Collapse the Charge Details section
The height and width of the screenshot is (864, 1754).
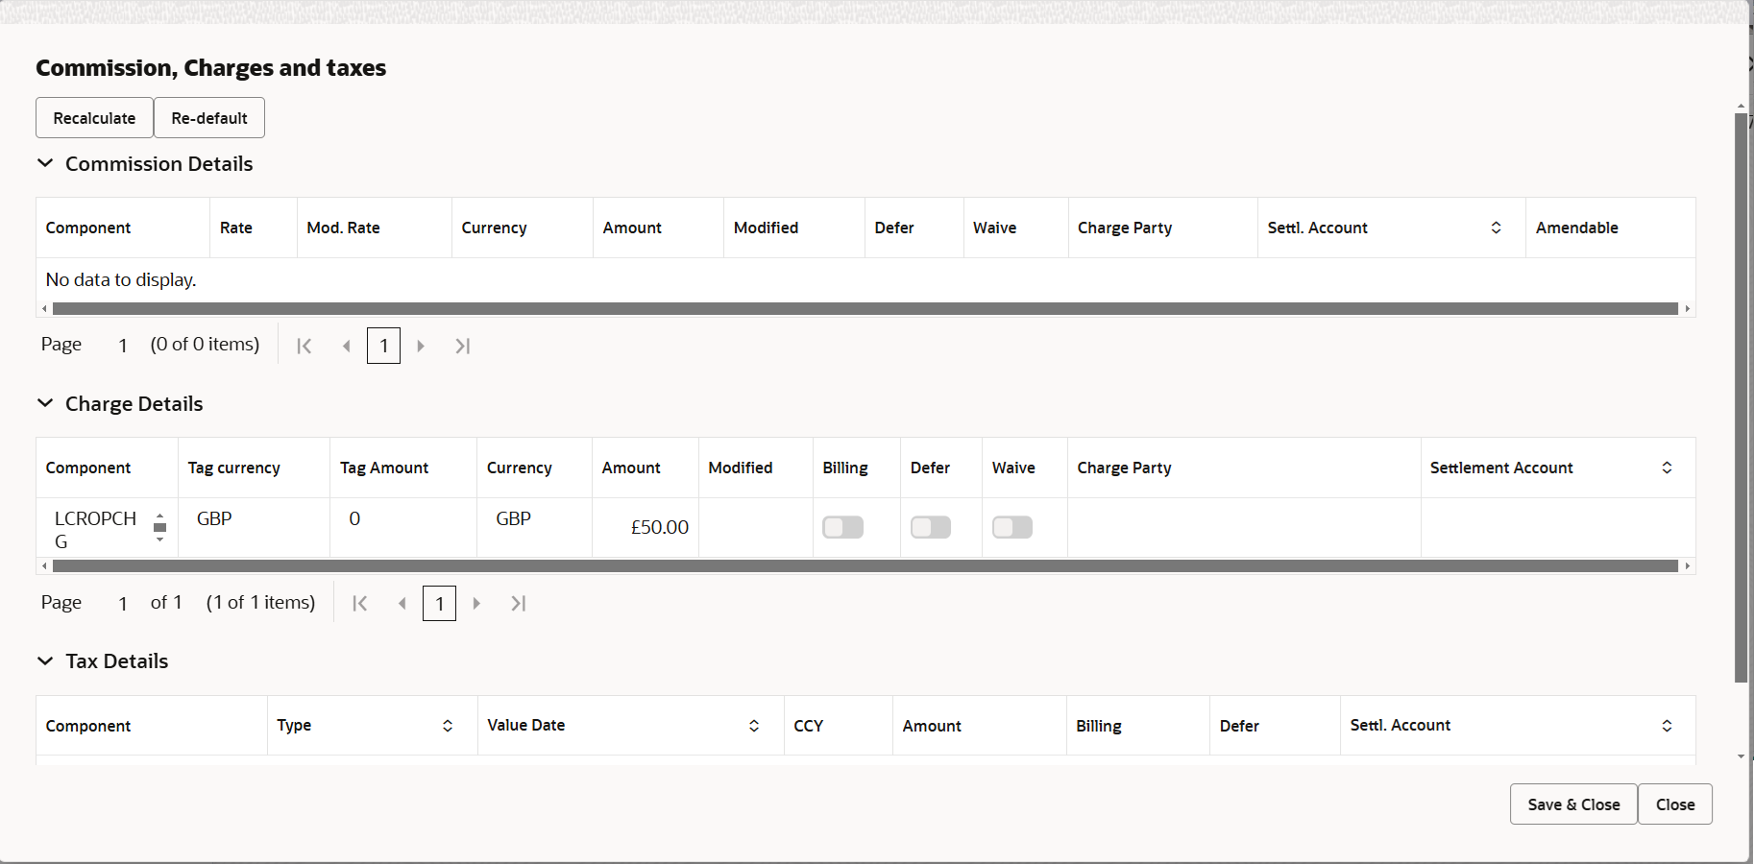click(x=45, y=403)
